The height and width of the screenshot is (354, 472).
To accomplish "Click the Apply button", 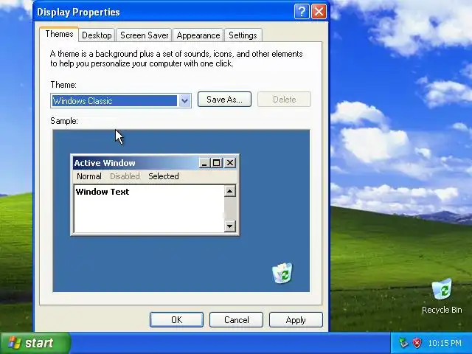I will click(296, 319).
